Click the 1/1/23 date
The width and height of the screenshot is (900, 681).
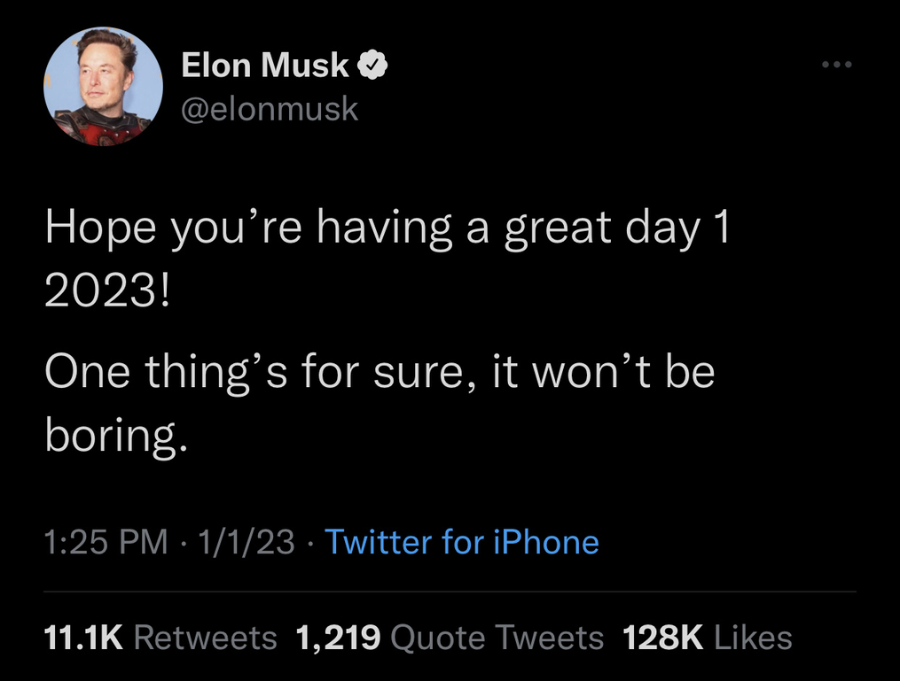point(247,542)
